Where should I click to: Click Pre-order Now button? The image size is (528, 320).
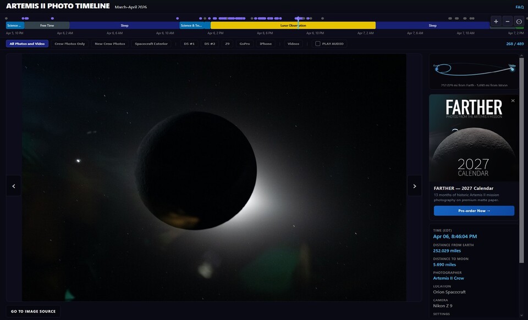(x=474, y=211)
